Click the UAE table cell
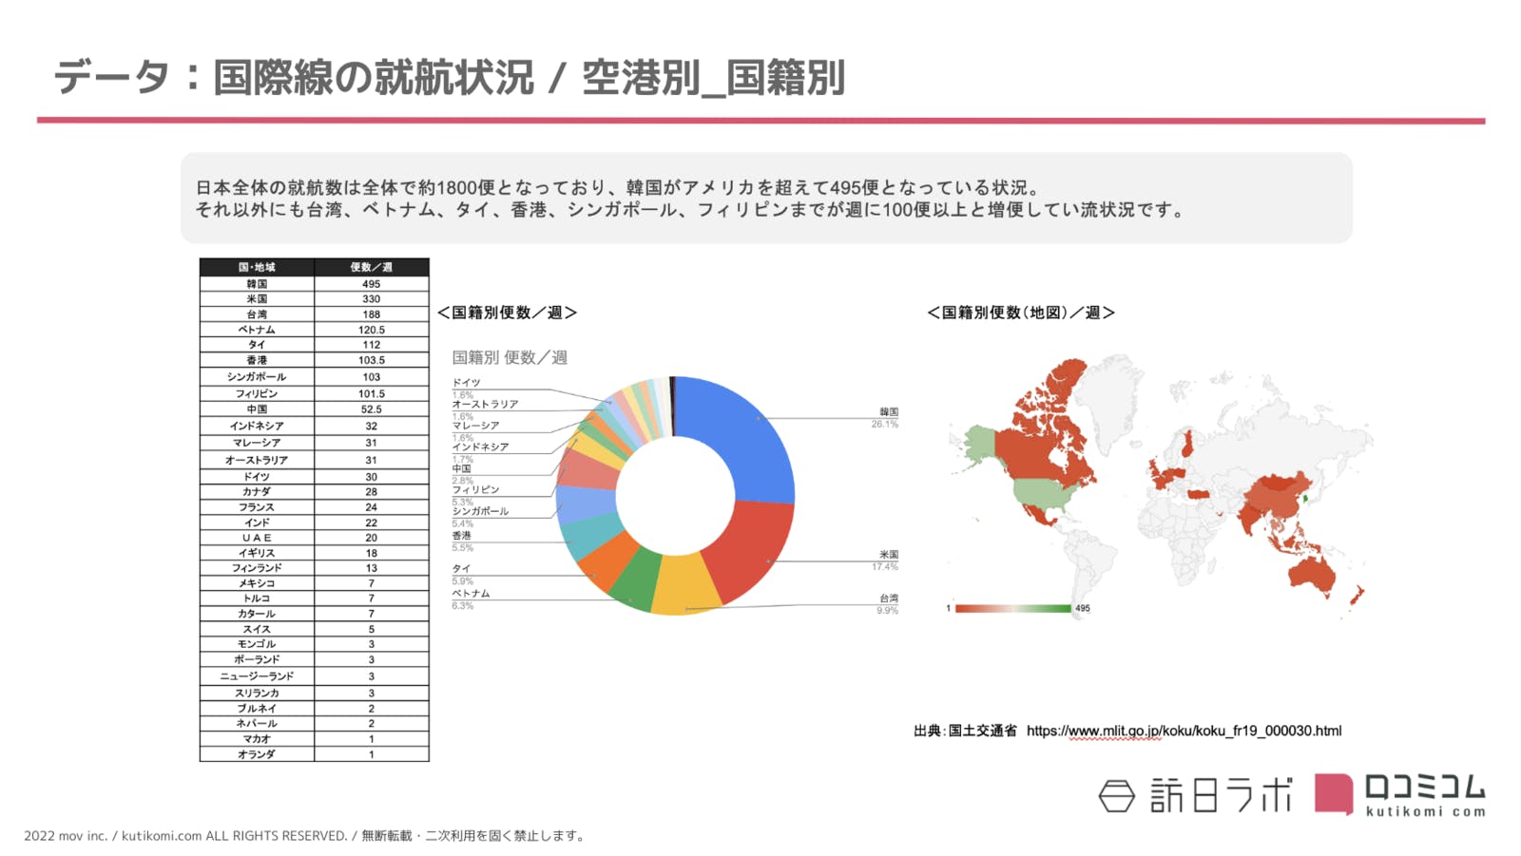The width and height of the screenshot is (1521, 856). tap(257, 538)
